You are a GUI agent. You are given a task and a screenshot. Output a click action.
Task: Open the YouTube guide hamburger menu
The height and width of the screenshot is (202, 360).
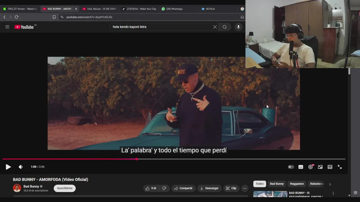coord(7,27)
